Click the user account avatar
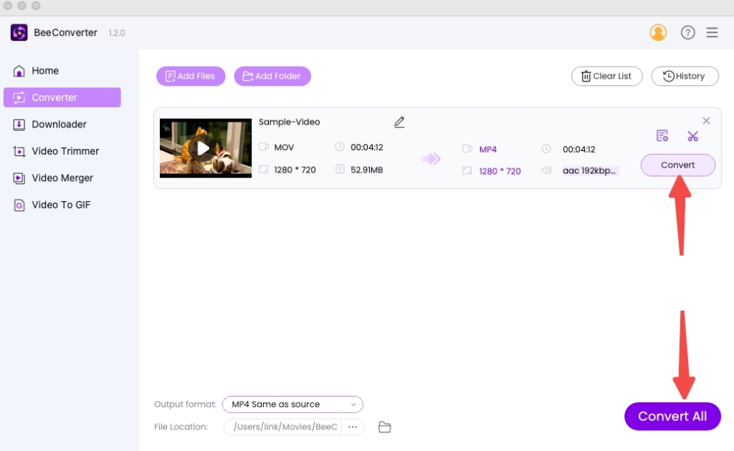 658,32
